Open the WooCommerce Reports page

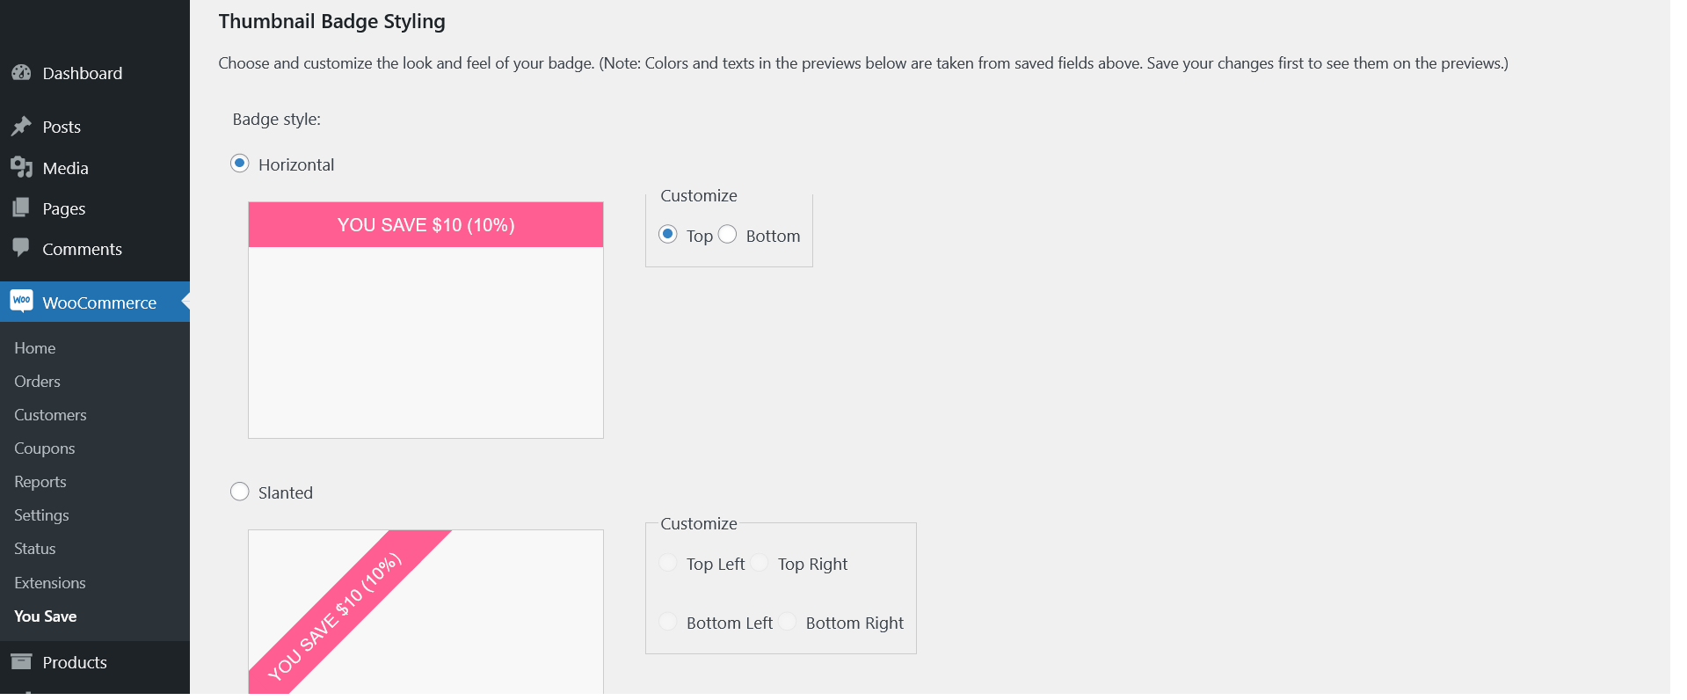[40, 482]
